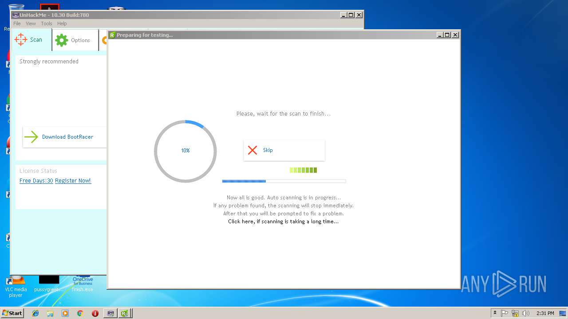Open the volume speaker tray icon
The image size is (568, 319).
point(526,313)
